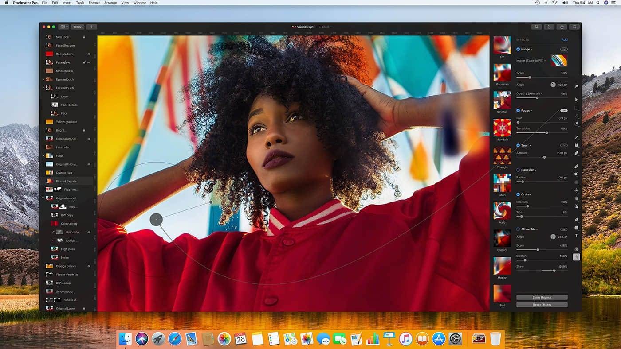This screenshot has width=621, height=349.
Task: Choose the sun-shaped Lighten tool
Action: click(576, 190)
